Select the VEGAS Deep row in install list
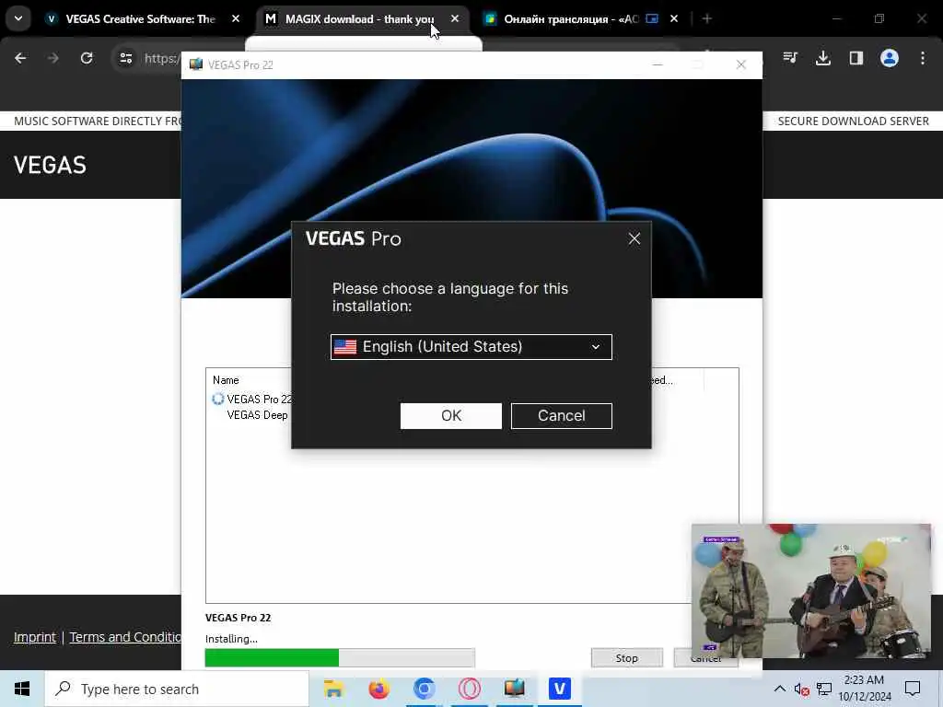Screen dimensions: 943x707 coord(258,415)
